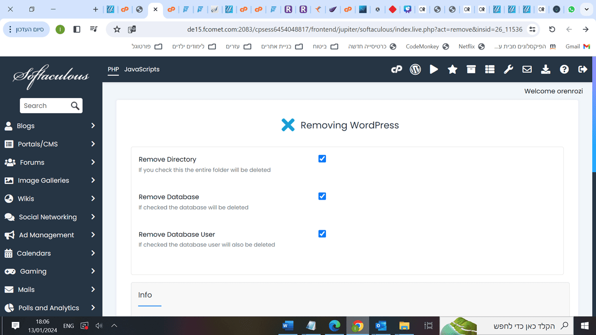Open the all installations list icon
The height and width of the screenshot is (335, 596).
click(490, 69)
